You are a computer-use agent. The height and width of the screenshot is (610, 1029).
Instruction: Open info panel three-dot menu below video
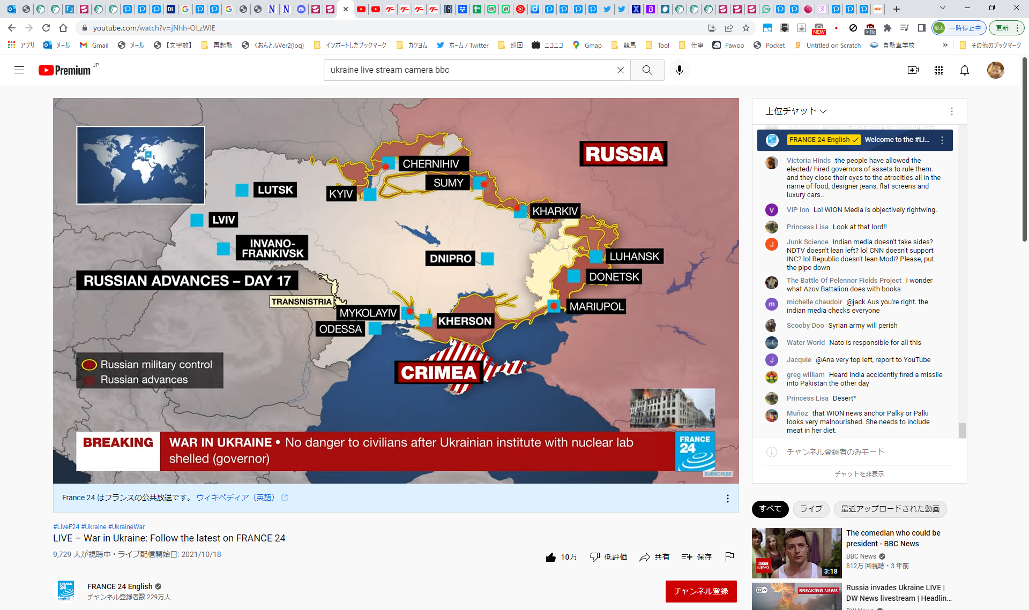[x=727, y=499]
